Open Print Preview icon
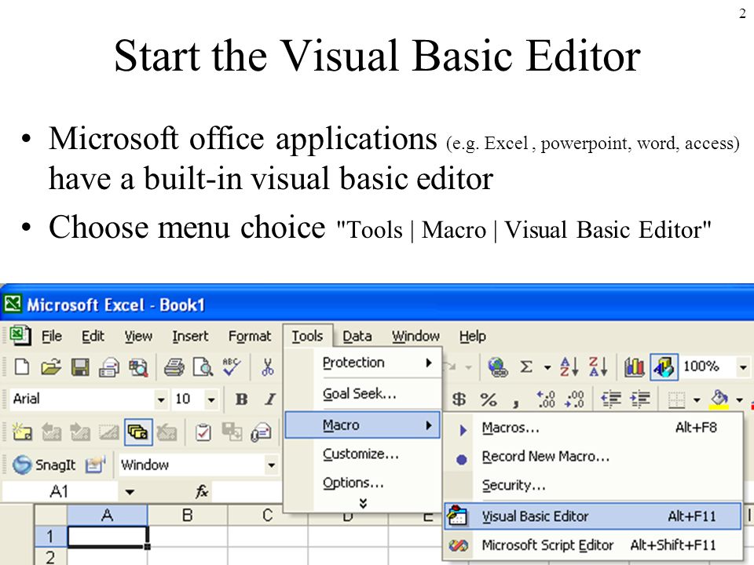 (x=203, y=367)
